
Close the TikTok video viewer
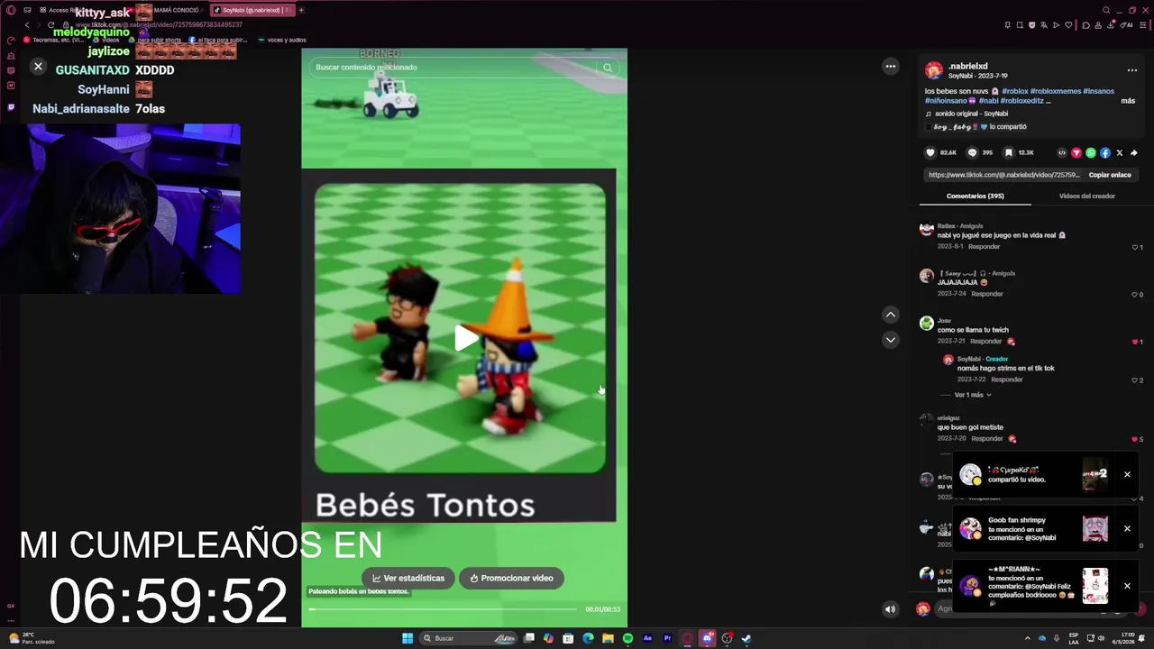(38, 66)
